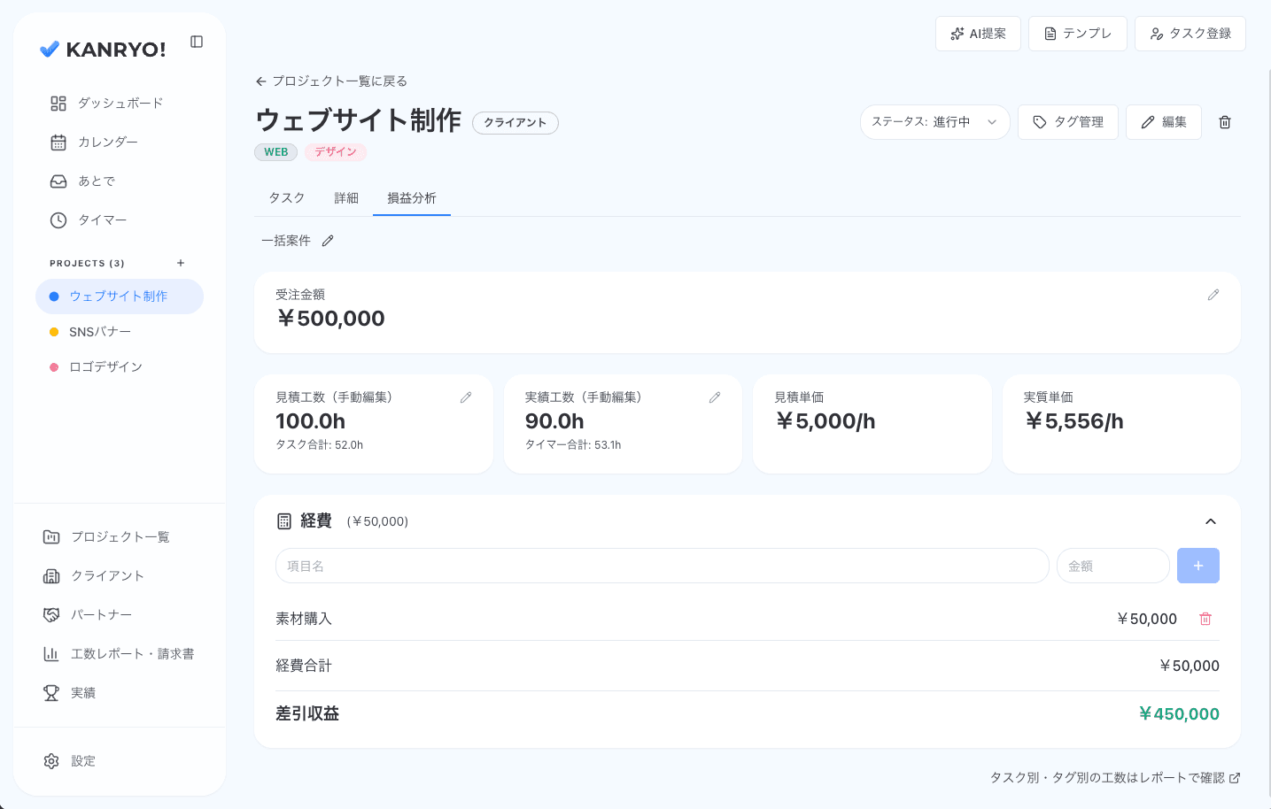The image size is (1271, 809).
Task: Open the ステータス: 進行中 dropdown
Action: pyautogui.click(x=934, y=122)
